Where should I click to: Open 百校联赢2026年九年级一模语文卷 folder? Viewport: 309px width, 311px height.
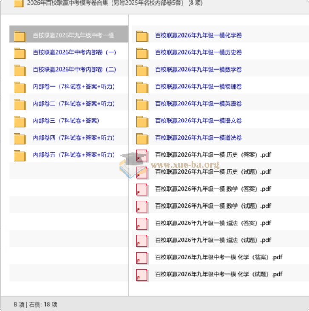[x=198, y=121]
